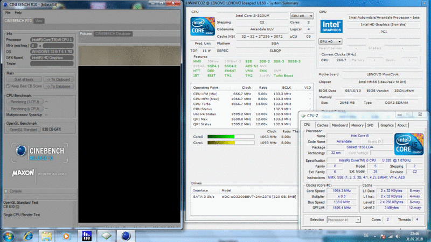The width and height of the screenshot is (431, 242).
Task: Open the Memory tab in CPU-Z
Action: click(x=357, y=125)
